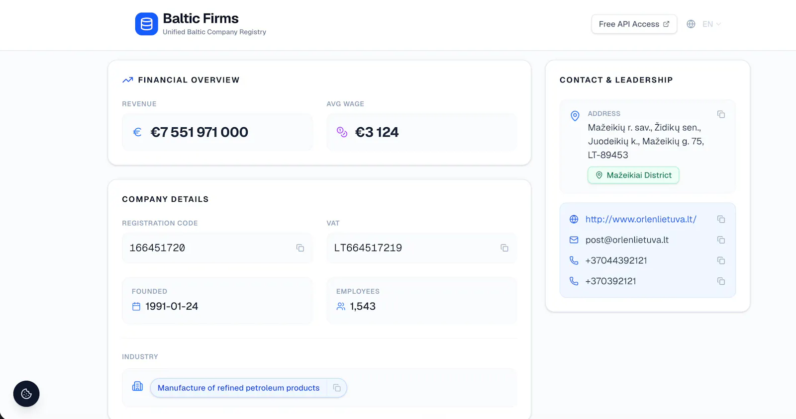Image resolution: width=796 pixels, height=419 pixels.
Task: Copy phone number +37044392121
Action: click(721, 260)
